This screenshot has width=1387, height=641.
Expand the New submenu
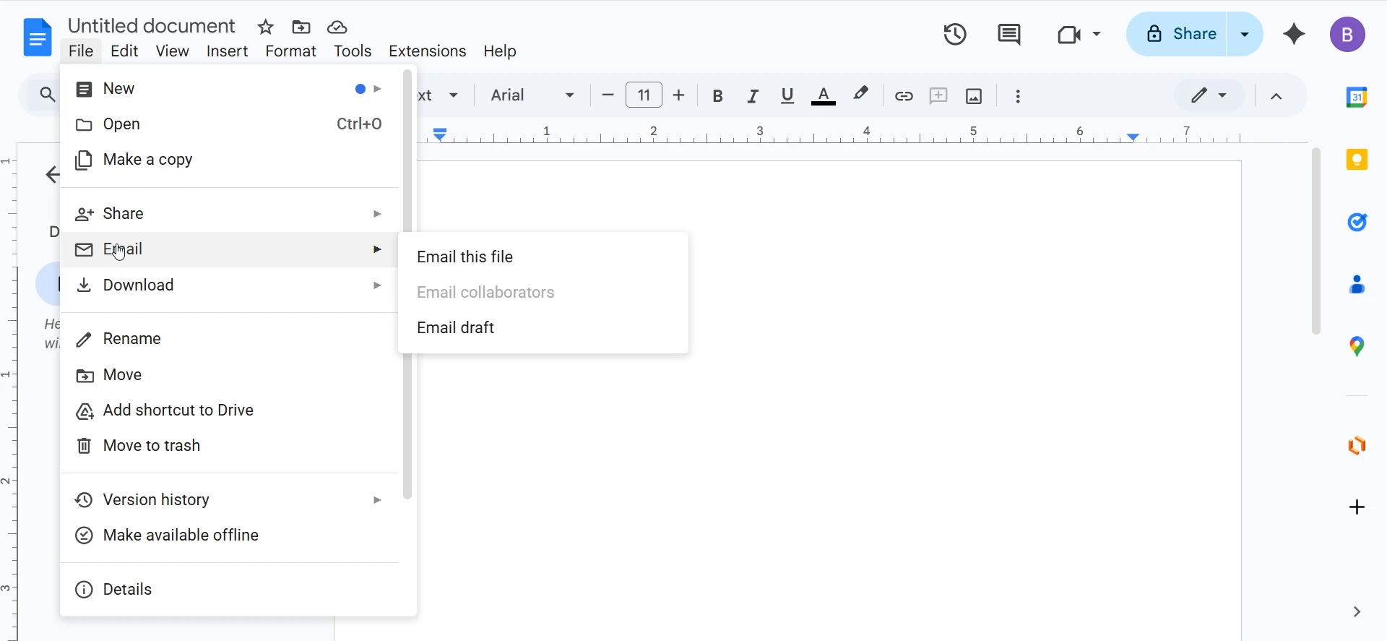(x=230, y=89)
